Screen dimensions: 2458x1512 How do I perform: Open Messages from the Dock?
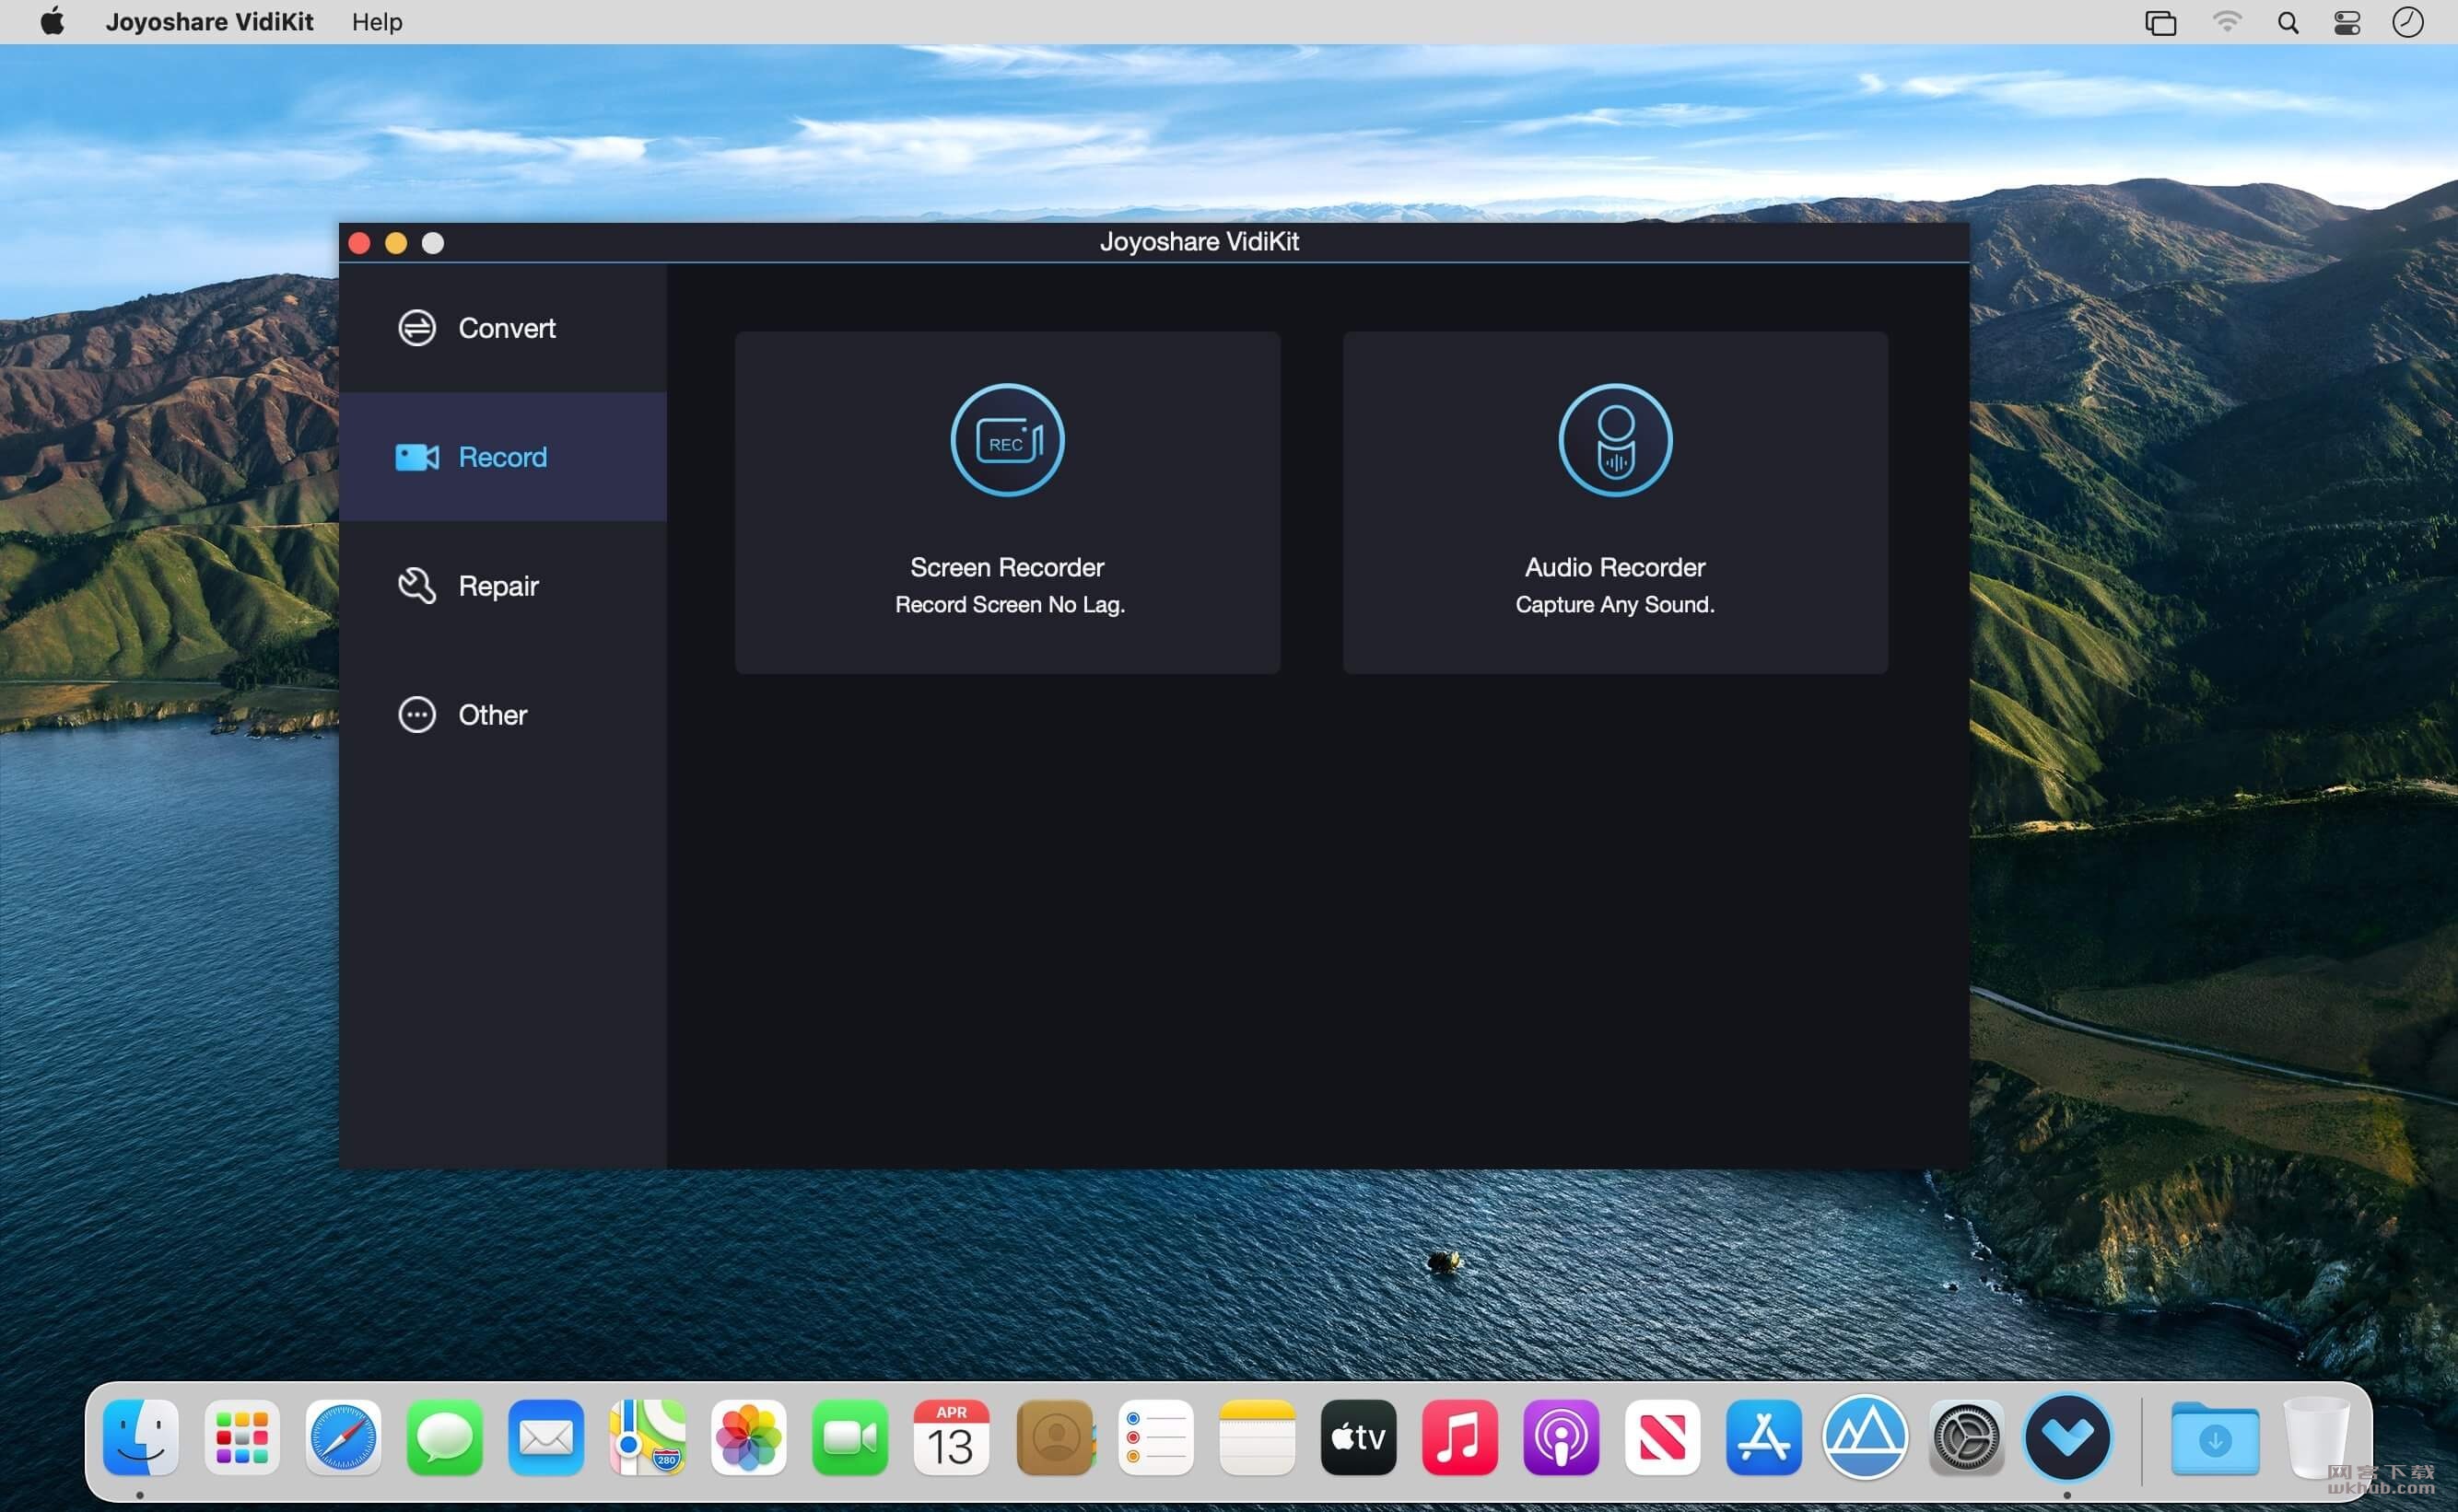click(x=444, y=1437)
